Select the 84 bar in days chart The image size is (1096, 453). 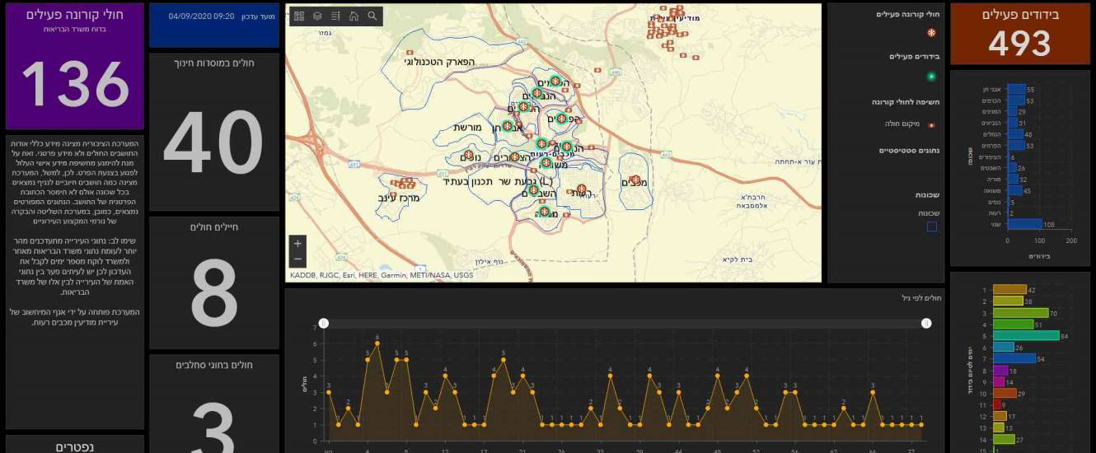pyautogui.click(x=1026, y=335)
